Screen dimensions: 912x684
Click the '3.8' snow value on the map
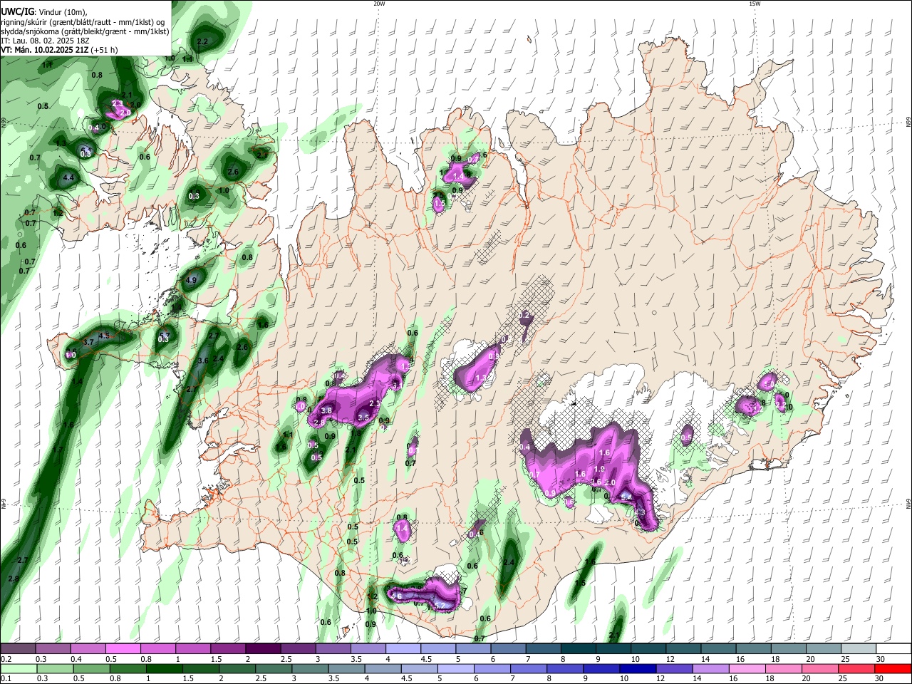(327, 411)
